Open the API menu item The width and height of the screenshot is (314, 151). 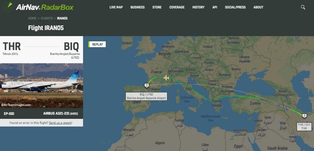[x=215, y=7]
